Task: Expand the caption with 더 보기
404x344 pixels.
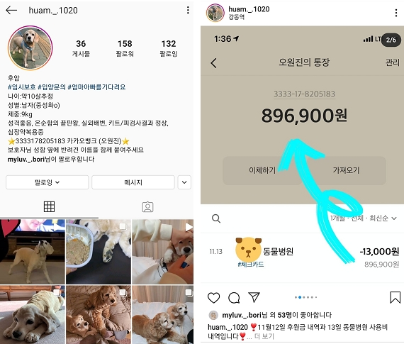Action: pos(264,336)
